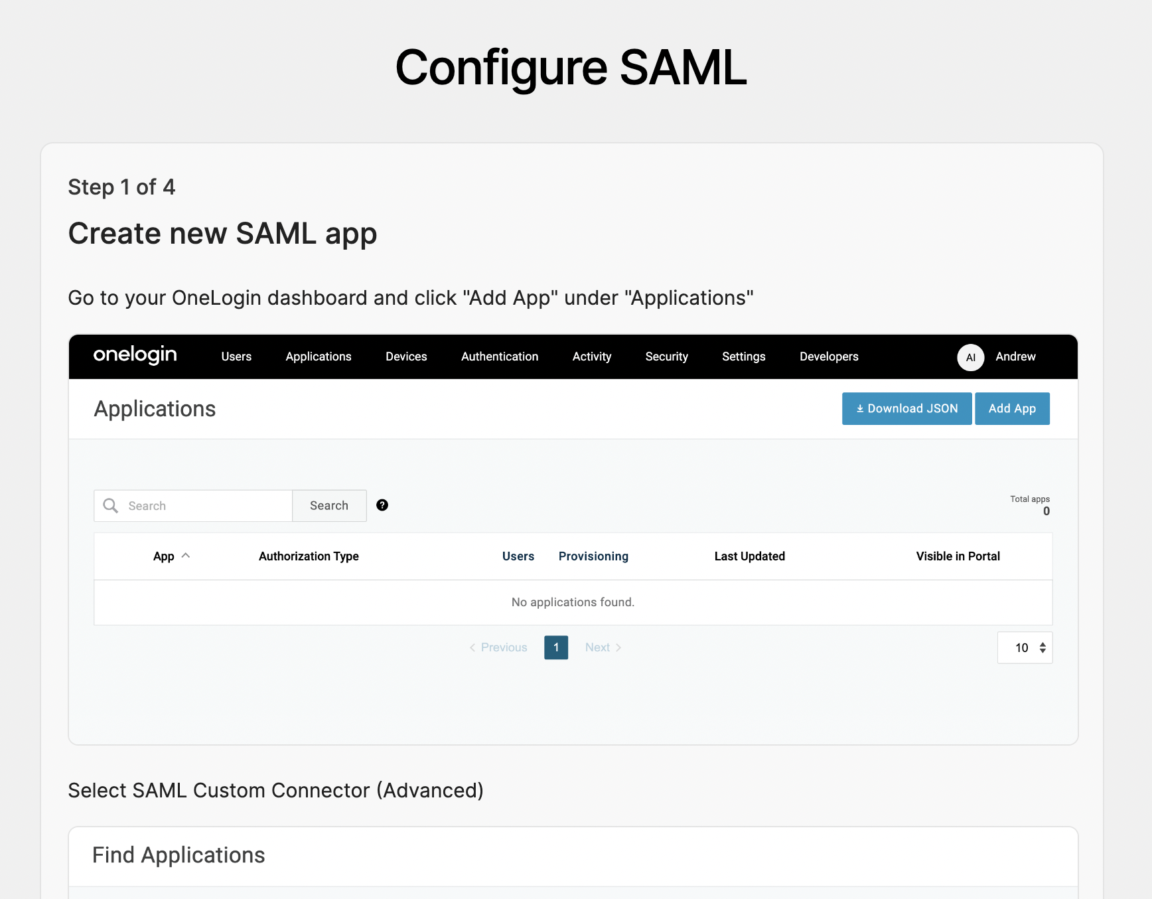
Task: Open Settings from the top navigation
Action: [x=743, y=357]
